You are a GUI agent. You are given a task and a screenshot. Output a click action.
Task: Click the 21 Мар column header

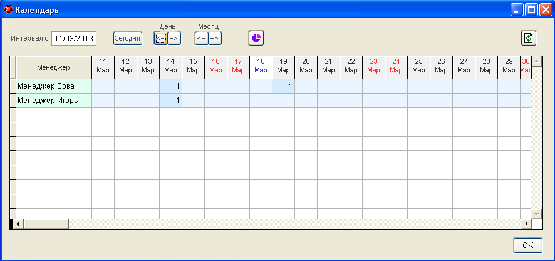click(x=328, y=67)
